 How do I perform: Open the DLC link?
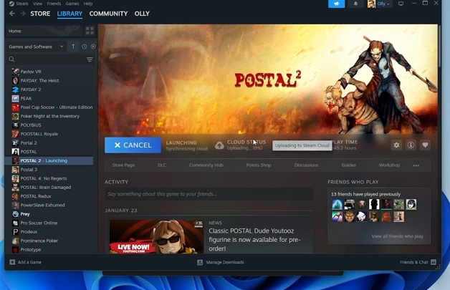click(162, 165)
